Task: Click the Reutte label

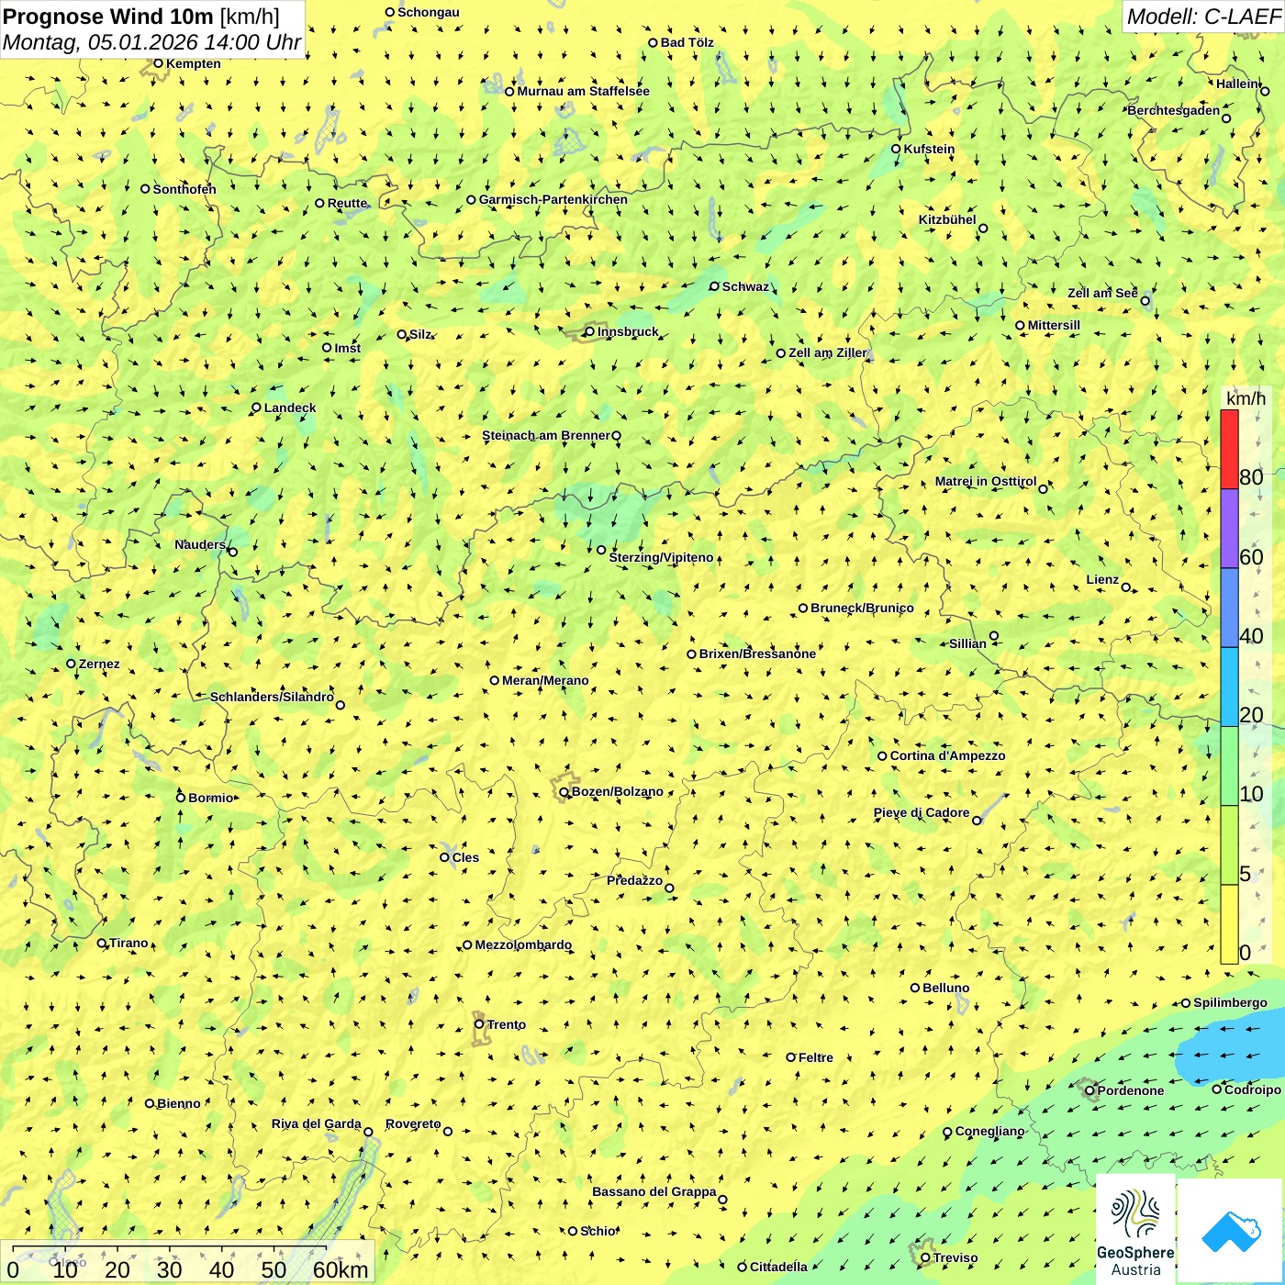Action: [347, 203]
